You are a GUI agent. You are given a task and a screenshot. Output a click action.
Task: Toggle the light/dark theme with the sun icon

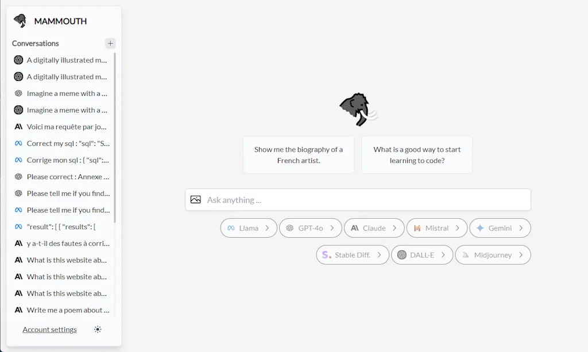pos(98,329)
